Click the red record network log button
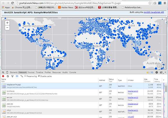 point(3,76)
